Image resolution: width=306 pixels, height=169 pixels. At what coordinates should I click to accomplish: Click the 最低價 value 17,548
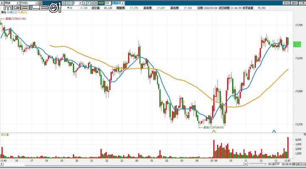(x=188, y=8)
